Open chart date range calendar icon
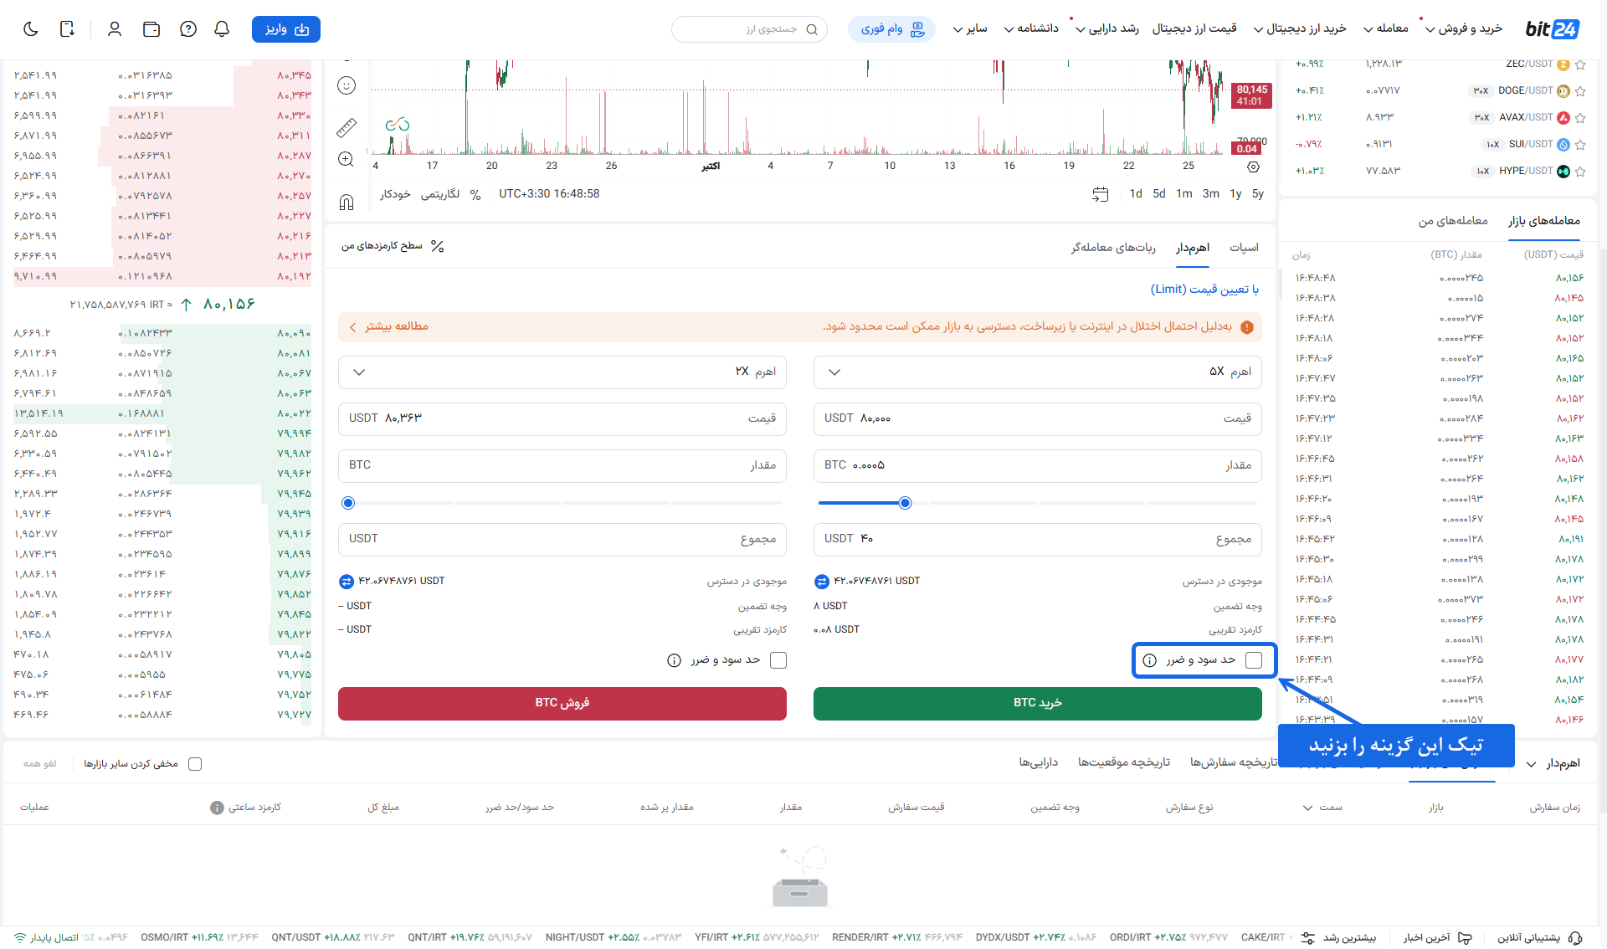 pyautogui.click(x=1101, y=194)
